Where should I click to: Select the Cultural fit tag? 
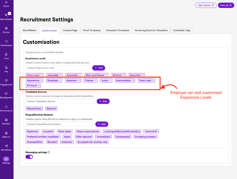tap(151, 131)
